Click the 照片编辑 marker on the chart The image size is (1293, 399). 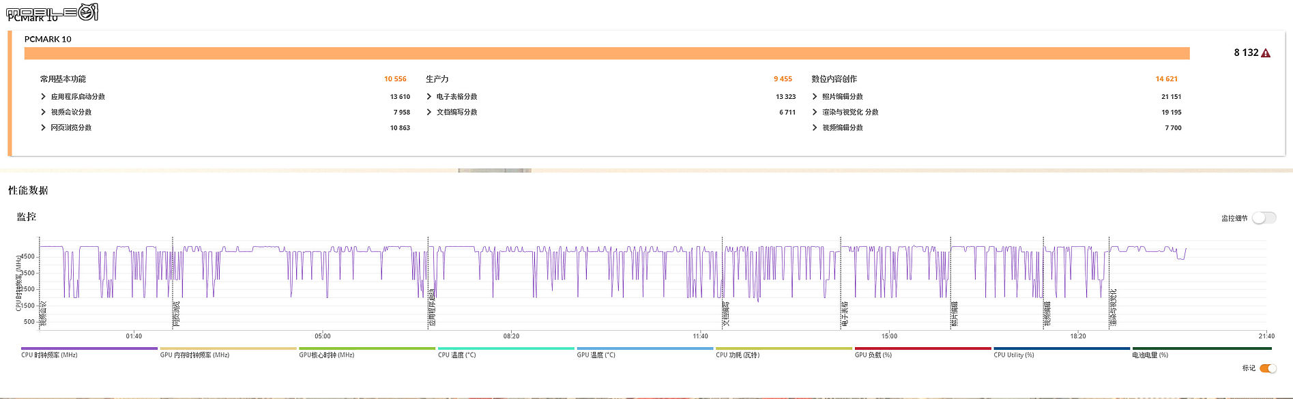pyautogui.click(x=955, y=314)
